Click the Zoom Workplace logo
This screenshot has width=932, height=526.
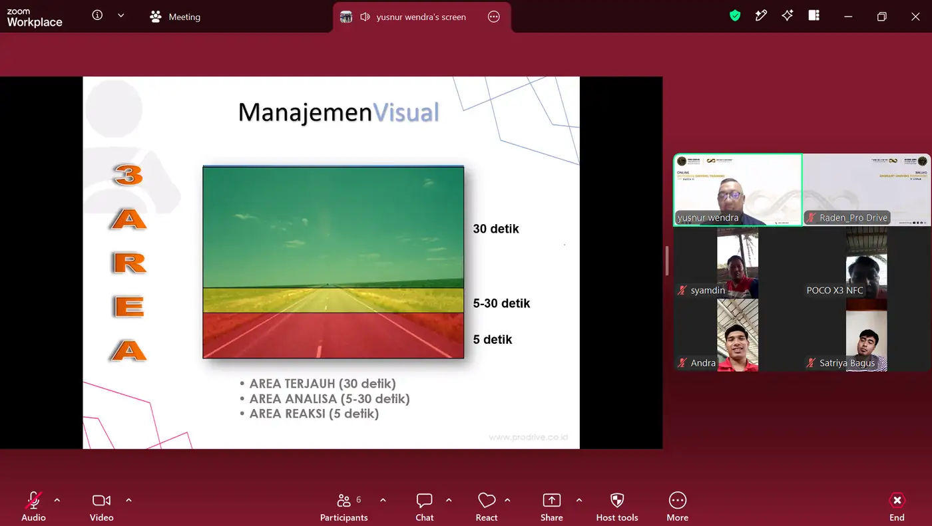click(x=35, y=17)
